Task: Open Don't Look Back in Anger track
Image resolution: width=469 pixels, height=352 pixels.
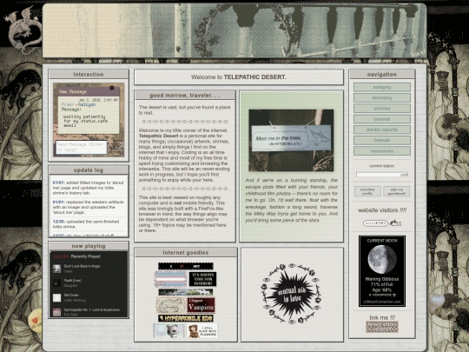Action: point(82,266)
